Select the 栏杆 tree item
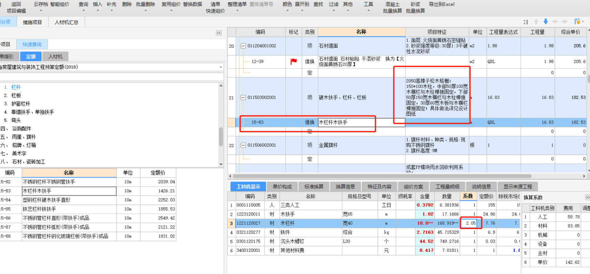The image size is (590, 274). click(x=16, y=87)
